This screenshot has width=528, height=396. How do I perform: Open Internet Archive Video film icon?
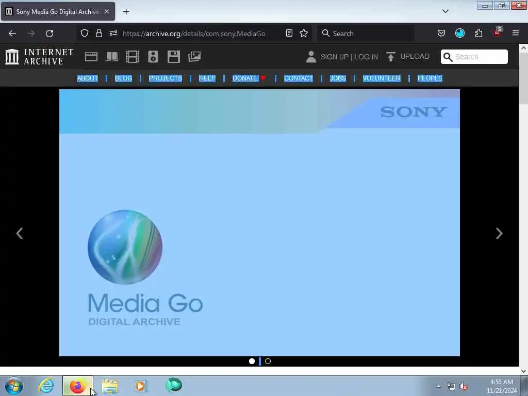pos(133,57)
